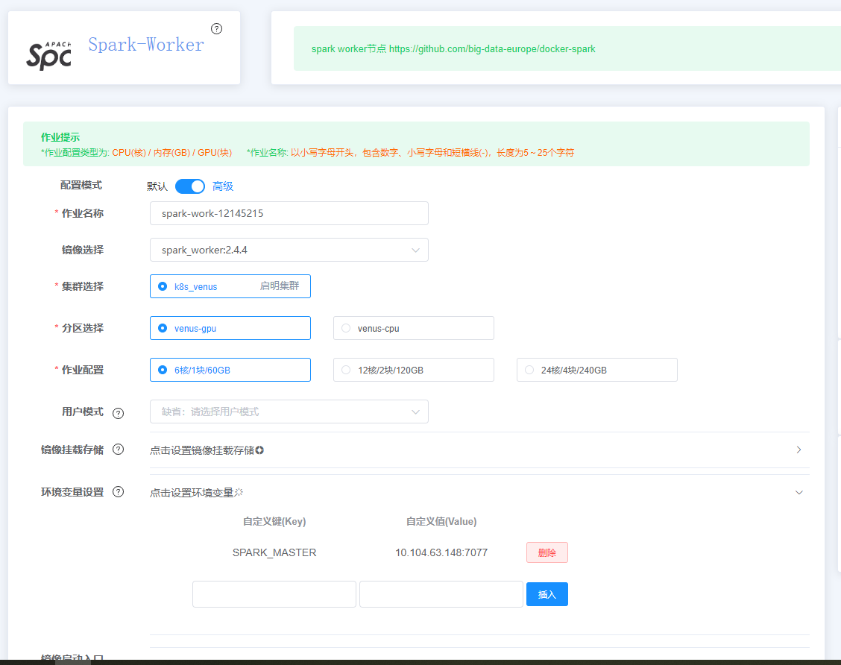Click the SPARK_MASTER key text
Viewport: 841px width, 665px height.
pyautogui.click(x=274, y=552)
